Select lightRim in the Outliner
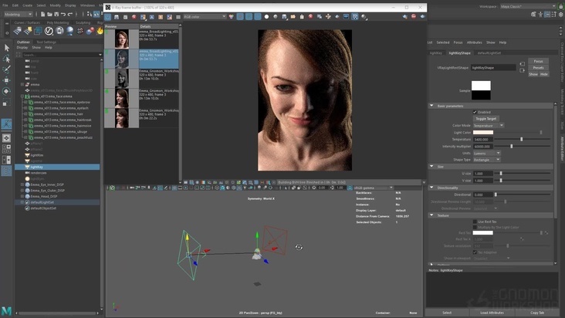The width and height of the screenshot is (565, 318). [x=36, y=155]
